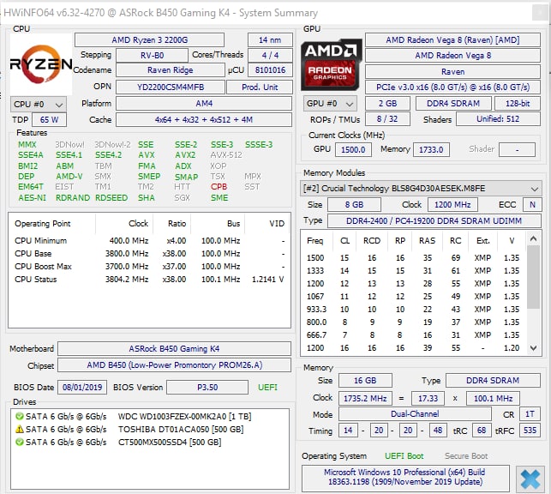Screen dimensions: 551x494
Task: Click the BIOS Version P3.50 field
Action: pyautogui.click(x=207, y=387)
